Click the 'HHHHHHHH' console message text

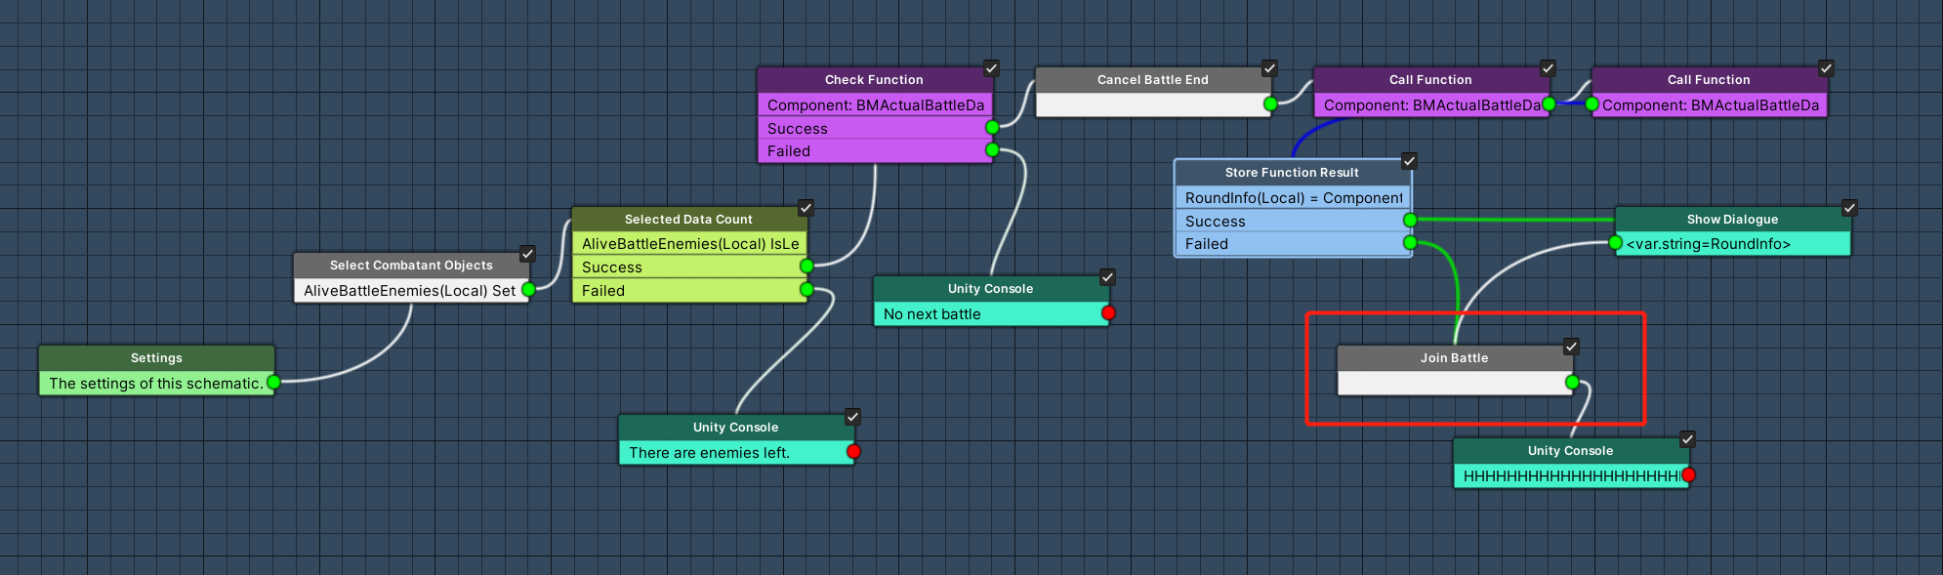1572,476
